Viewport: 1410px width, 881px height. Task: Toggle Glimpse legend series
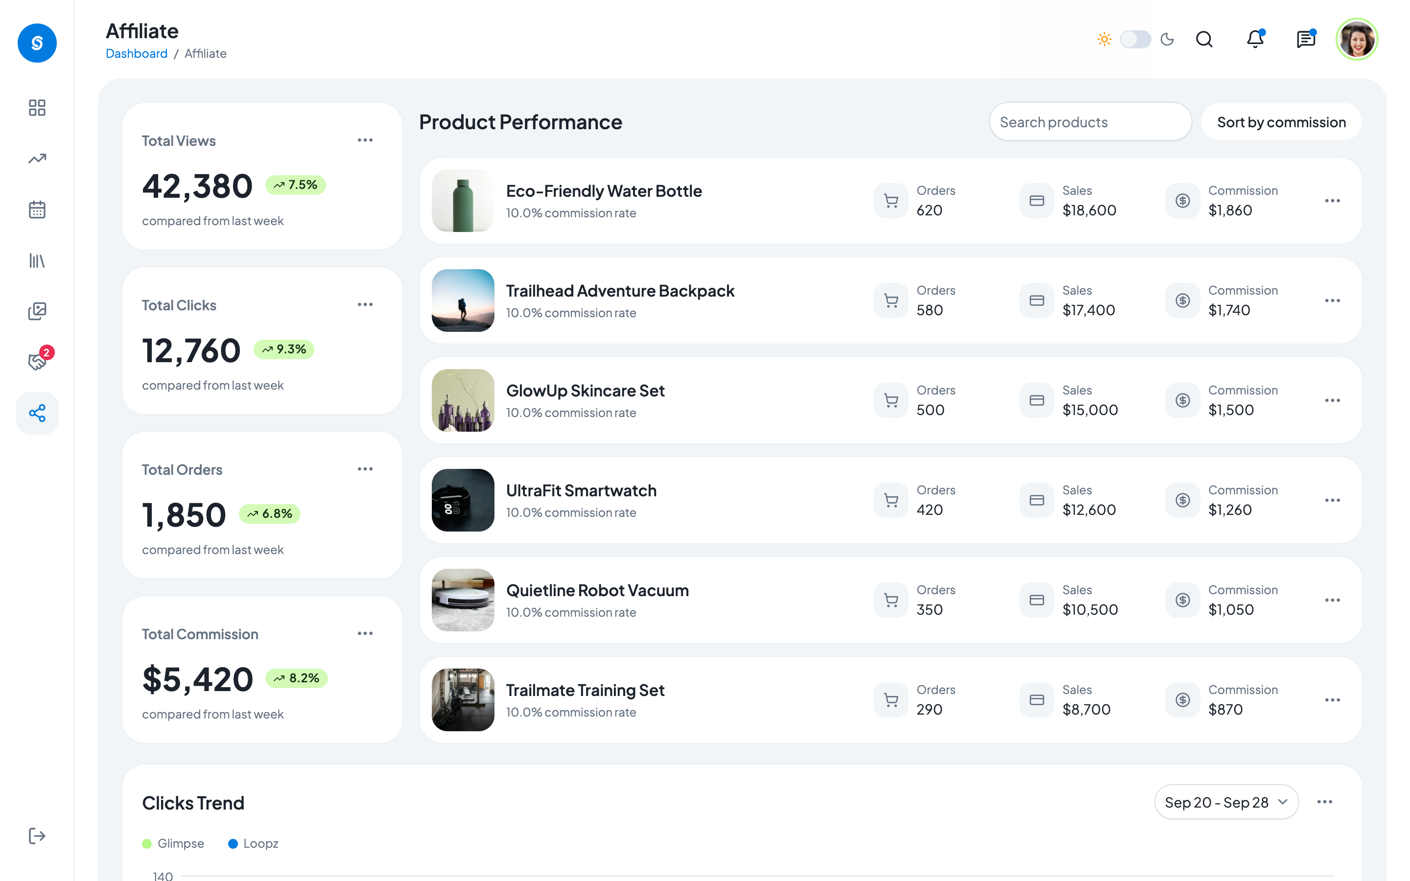pyautogui.click(x=173, y=843)
